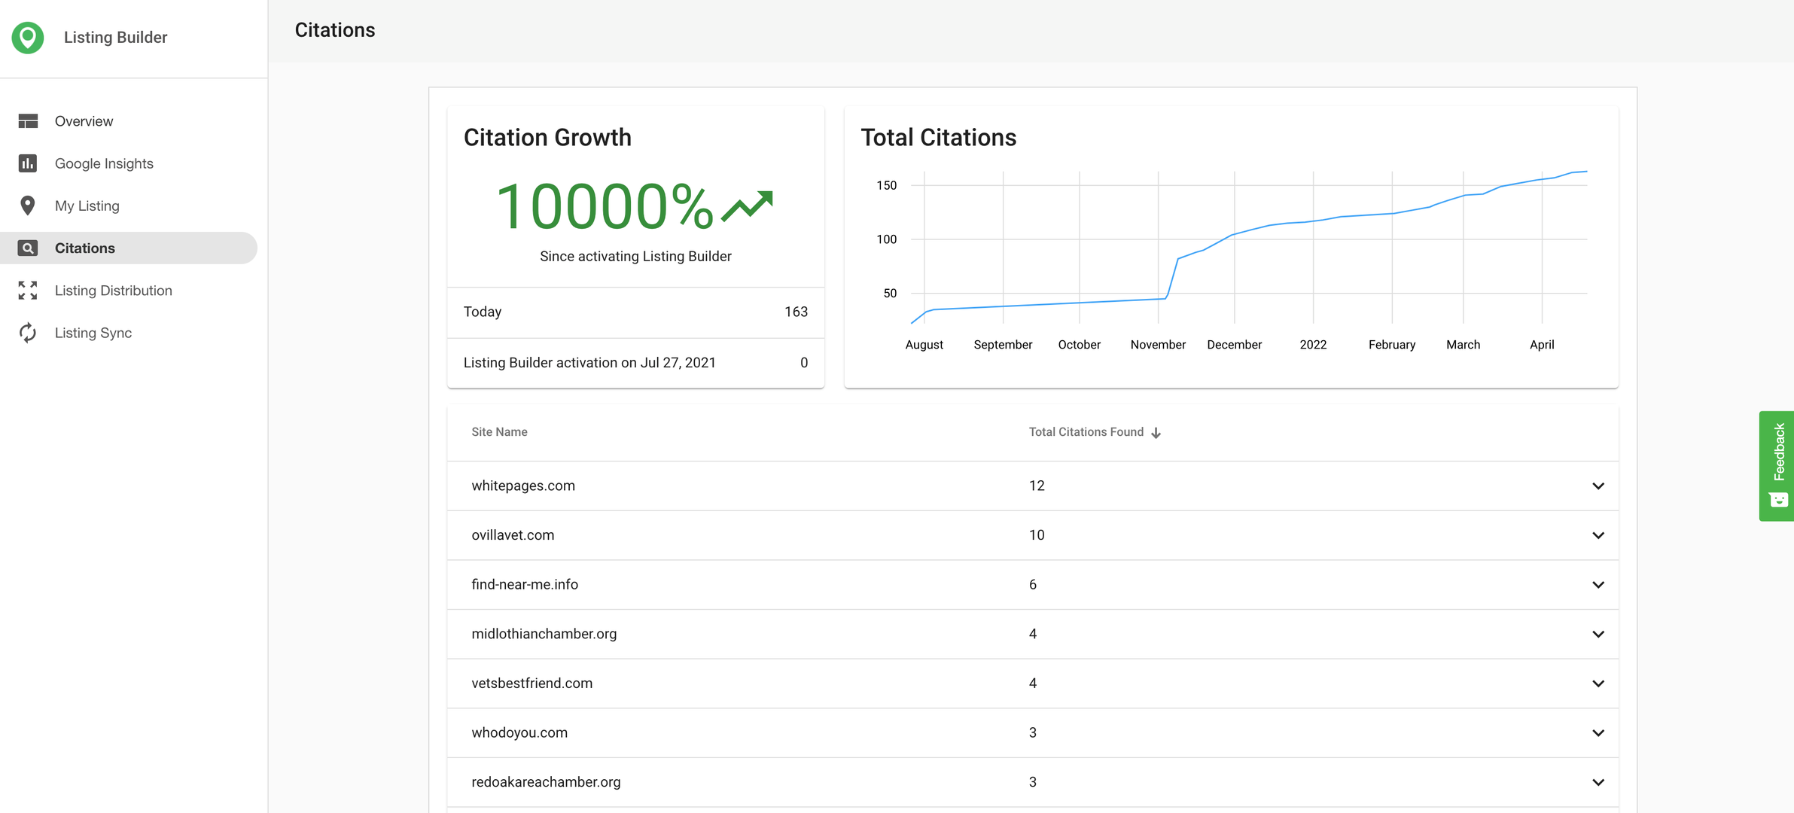Open the Overview menu item

pos(129,121)
